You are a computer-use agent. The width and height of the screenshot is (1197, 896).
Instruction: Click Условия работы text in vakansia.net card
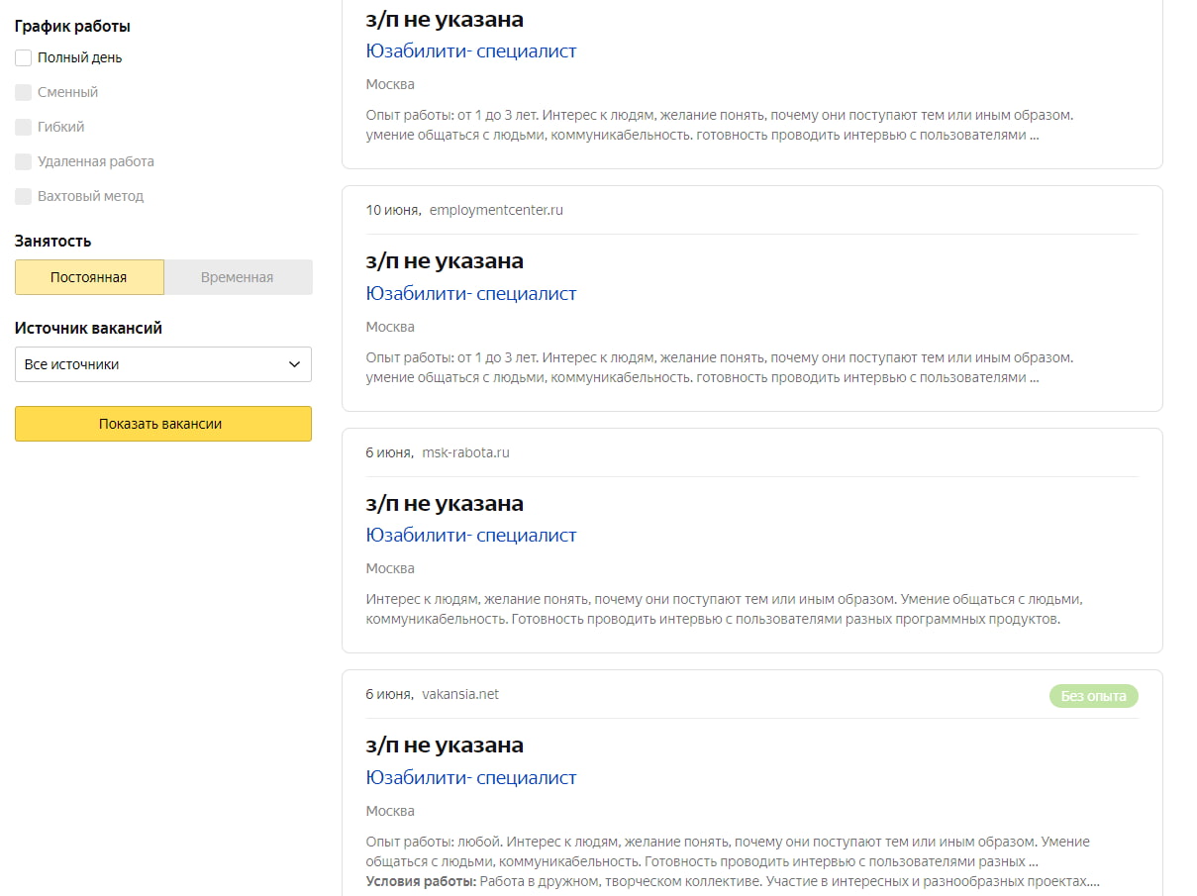[x=421, y=881]
